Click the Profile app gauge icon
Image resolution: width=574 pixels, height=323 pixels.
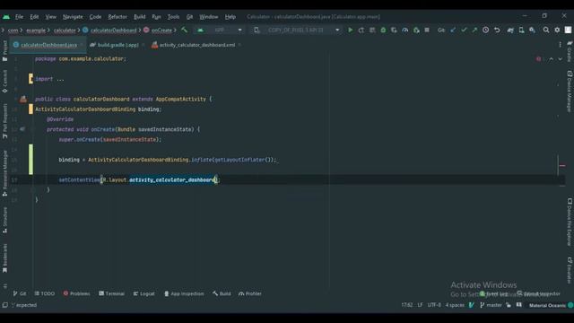[405, 30]
